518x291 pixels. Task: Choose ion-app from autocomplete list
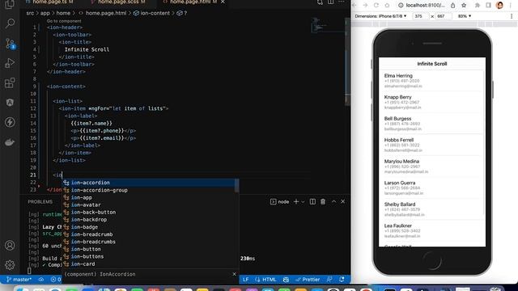[151, 197]
